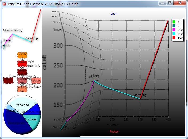188x139 pixels.
Task: Click the caBottom axis title
Action: coord(113,125)
